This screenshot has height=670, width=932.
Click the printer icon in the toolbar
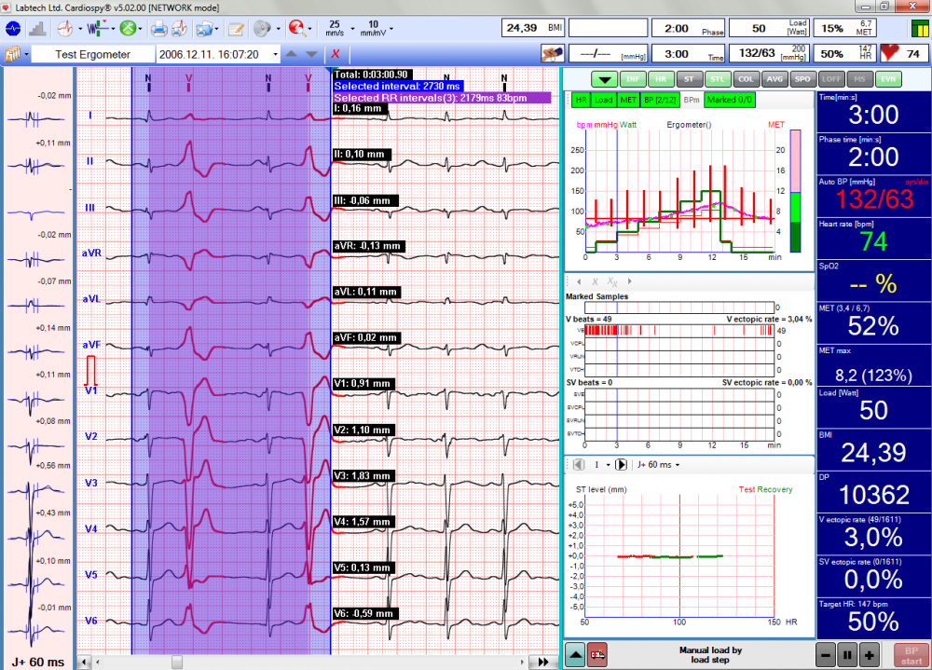point(159,28)
